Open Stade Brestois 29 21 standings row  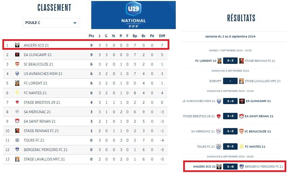coord(42,102)
